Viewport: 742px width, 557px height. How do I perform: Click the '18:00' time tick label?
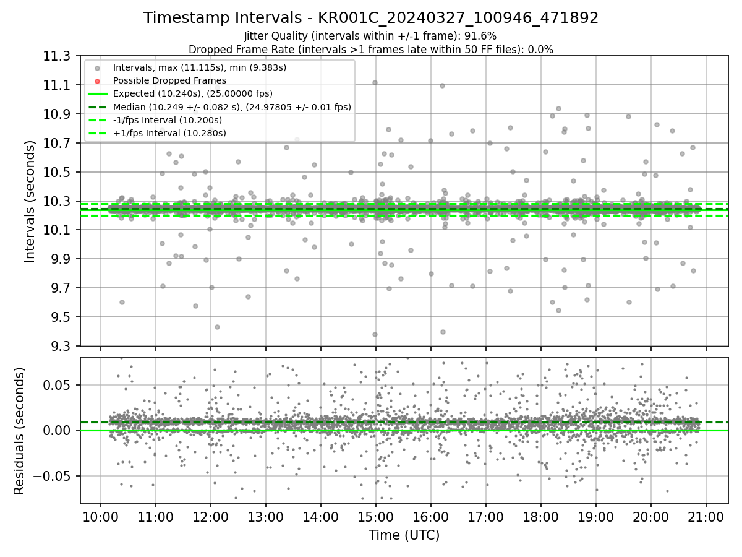[x=541, y=517]
